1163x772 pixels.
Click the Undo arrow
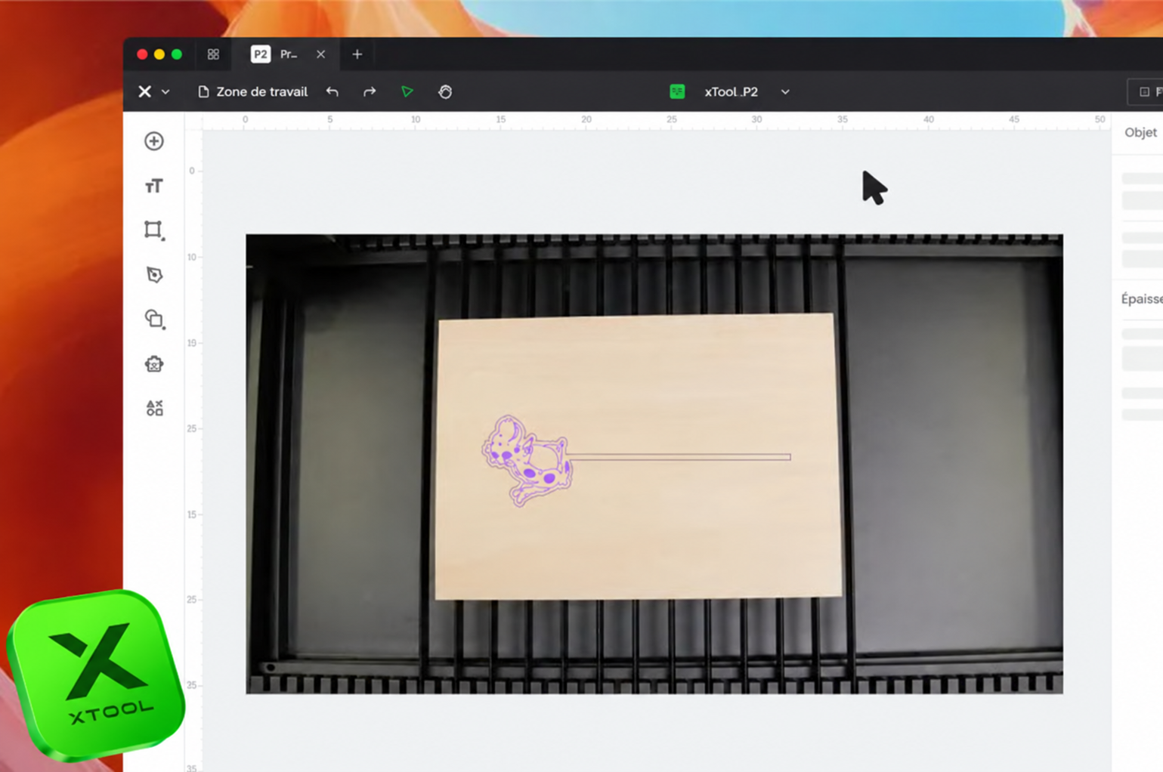click(x=333, y=91)
